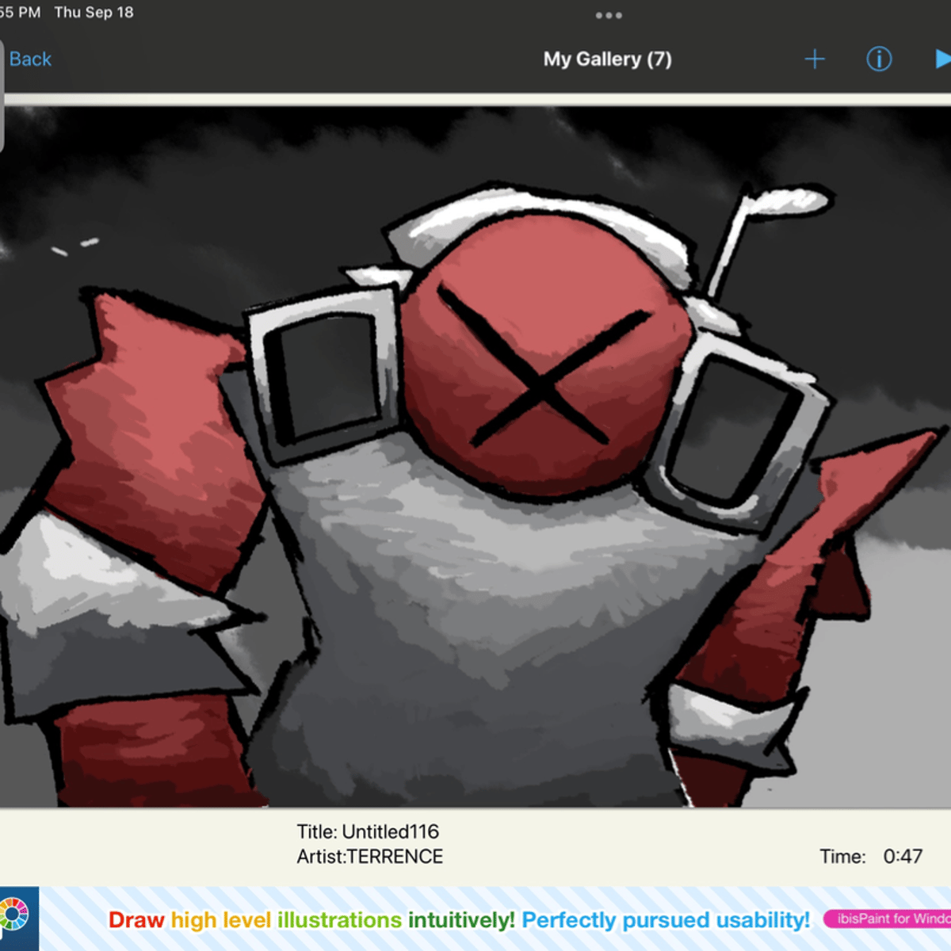Tap the ibisPaint for Windows pink button
951x951 pixels.
[x=888, y=919]
